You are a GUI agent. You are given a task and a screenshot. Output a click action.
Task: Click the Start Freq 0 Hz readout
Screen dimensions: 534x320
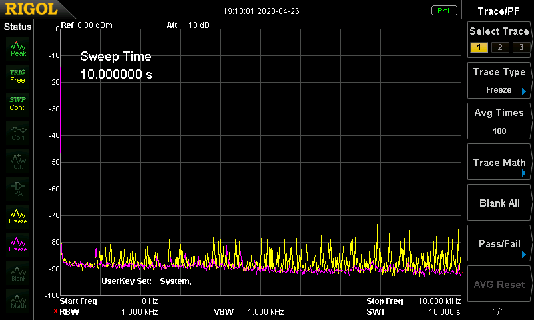109,301
